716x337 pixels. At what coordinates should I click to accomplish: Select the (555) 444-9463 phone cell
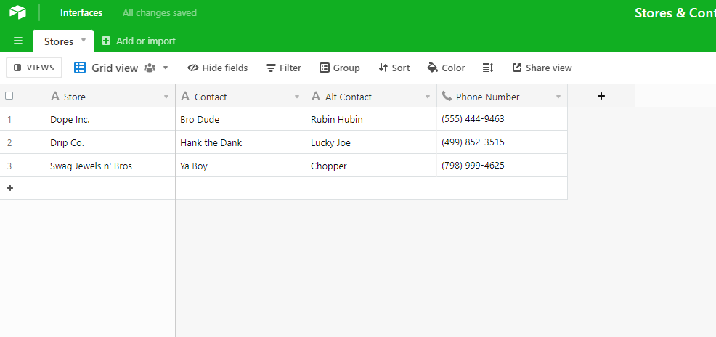click(502, 119)
